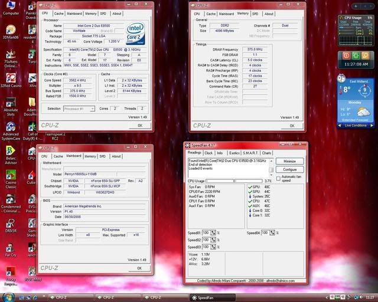This screenshot has height=302, width=378.
Task: Click the 375.0 MHz DRAM Frequency value
Action: [x=255, y=50]
